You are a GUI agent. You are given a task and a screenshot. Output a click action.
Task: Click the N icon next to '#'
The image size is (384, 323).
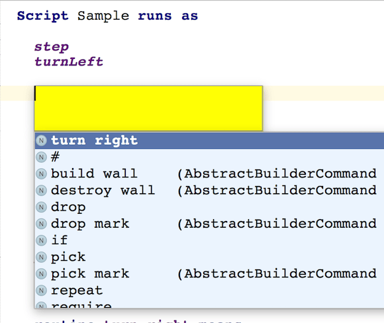pos(41,158)
